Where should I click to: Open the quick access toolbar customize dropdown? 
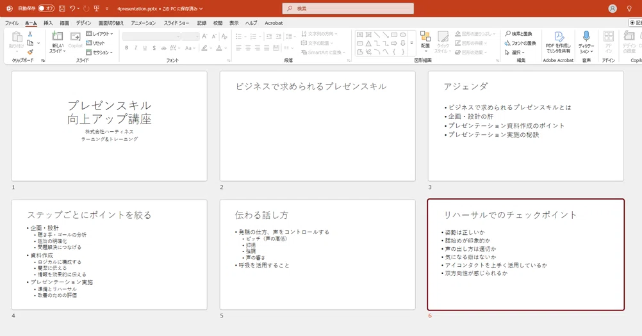[107, 8]
